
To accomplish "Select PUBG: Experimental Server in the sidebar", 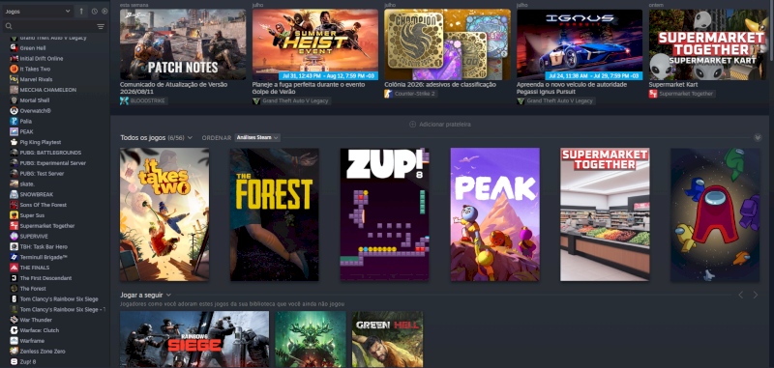I will coord(54,163).
